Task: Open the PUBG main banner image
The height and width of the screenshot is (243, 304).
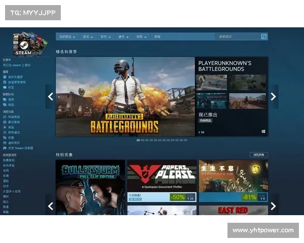Action: click(125, 97)
